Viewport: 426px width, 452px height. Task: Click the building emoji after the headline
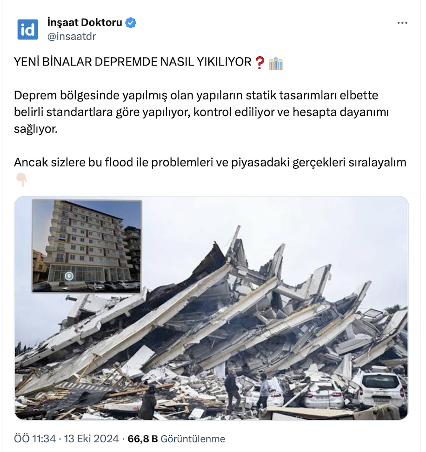pos(276,63)
